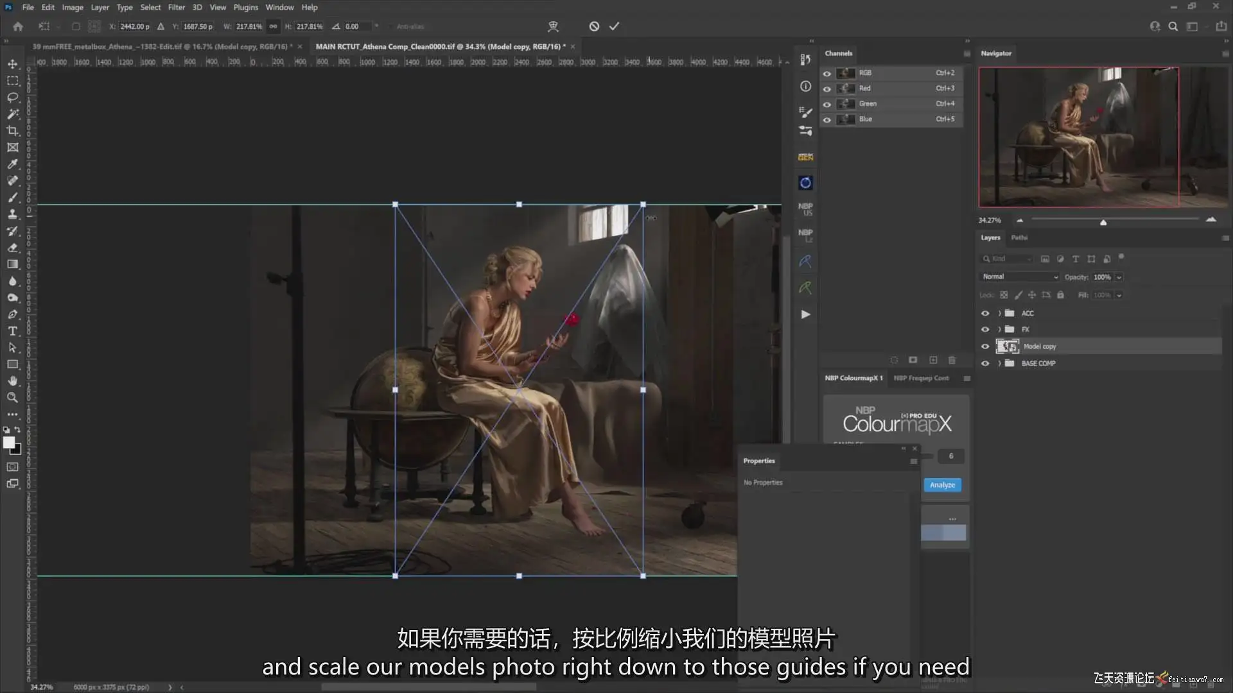Viewport: 1233px width, 693px height.
Task: Open the layer Opacity dropdown arrow
Action: (1119, 277)
